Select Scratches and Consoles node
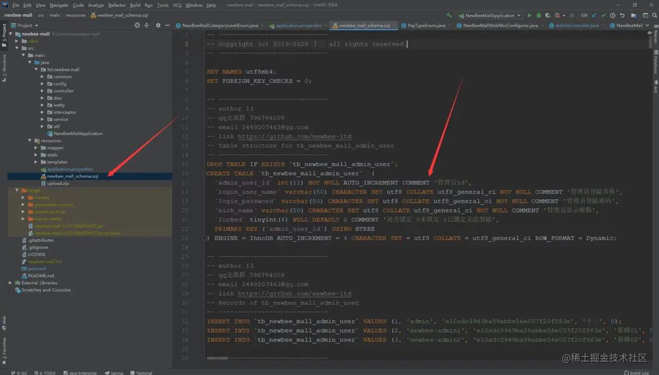Screen dimensions: 659x375 [46, 290]
